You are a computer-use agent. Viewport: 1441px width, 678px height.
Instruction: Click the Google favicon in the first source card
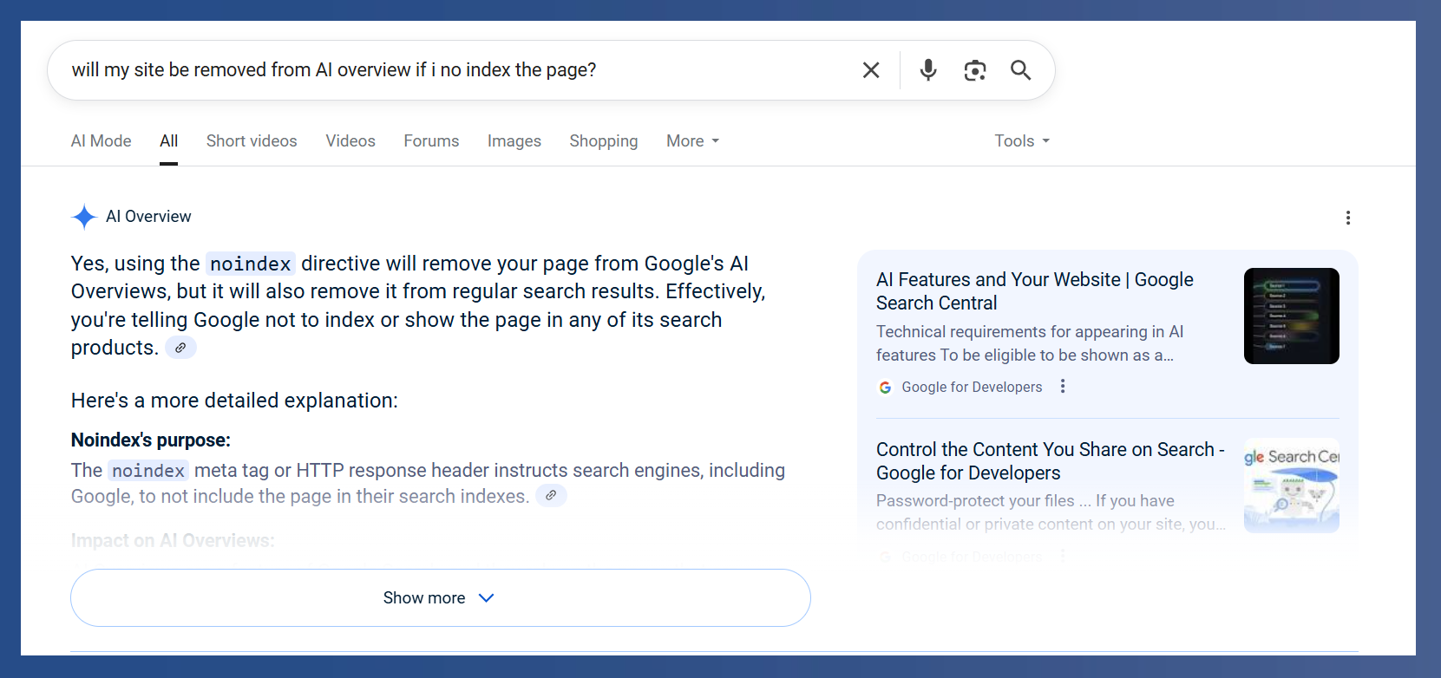(x=885, y=388)
